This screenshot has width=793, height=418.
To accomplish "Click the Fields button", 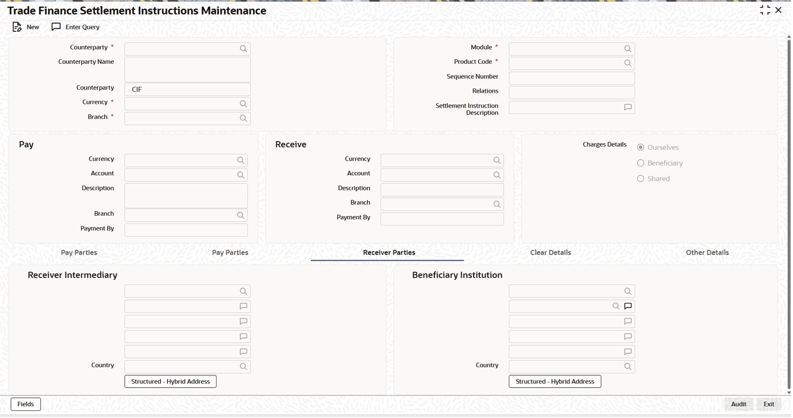I will 26,405.
